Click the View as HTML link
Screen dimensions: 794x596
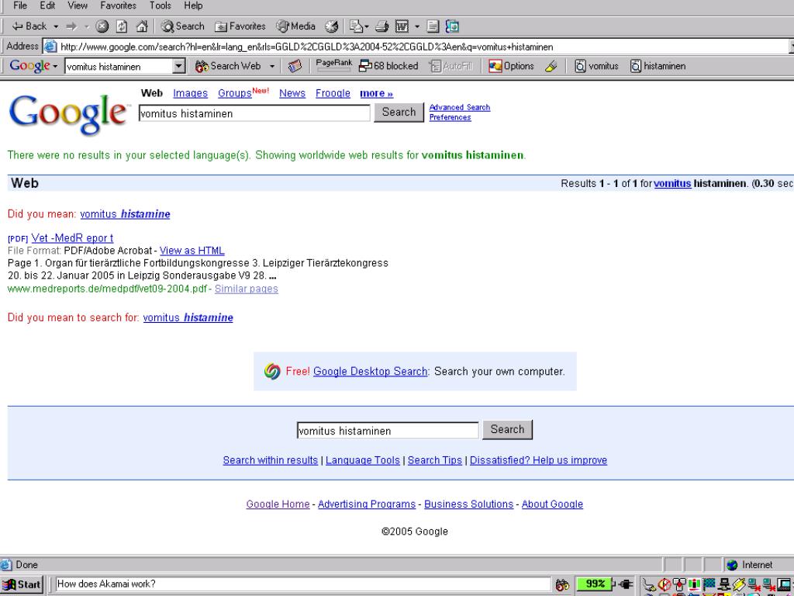(192, 251)
